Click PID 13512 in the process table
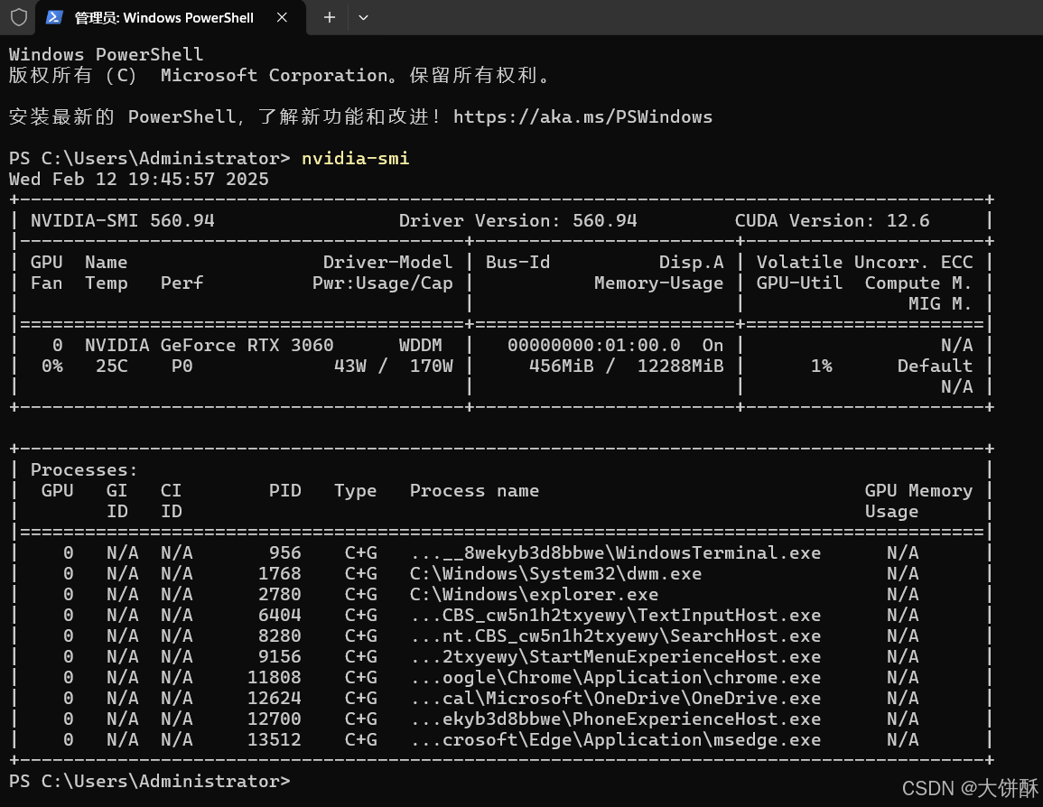This screenshot has height=807, width=1043. pyautogui.click(x=274, y=740)
